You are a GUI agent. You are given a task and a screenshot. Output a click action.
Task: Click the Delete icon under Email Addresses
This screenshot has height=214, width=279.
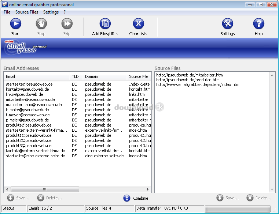click(41, 198)
